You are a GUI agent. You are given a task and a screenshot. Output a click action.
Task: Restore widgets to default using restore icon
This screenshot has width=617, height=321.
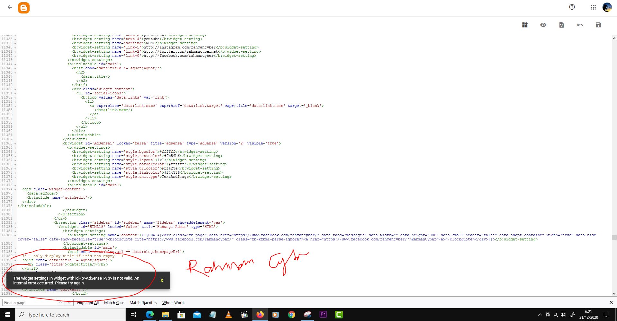click(561, 25)
